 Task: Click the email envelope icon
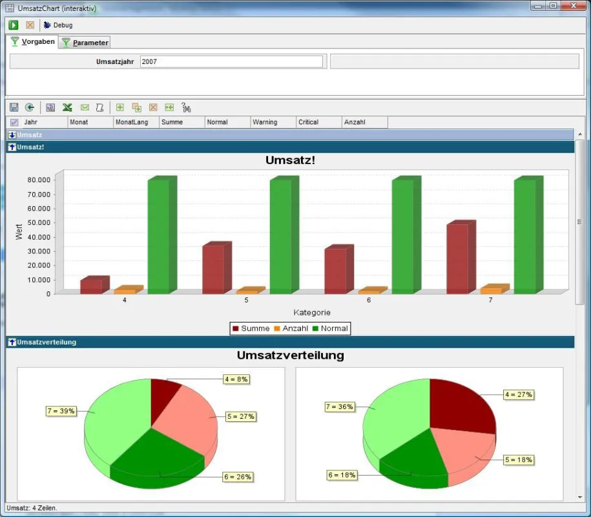click(85, 107)
